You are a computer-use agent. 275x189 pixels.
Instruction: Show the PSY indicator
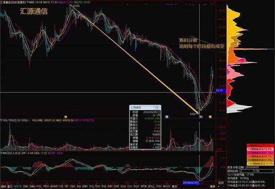(x=159, y=187)
